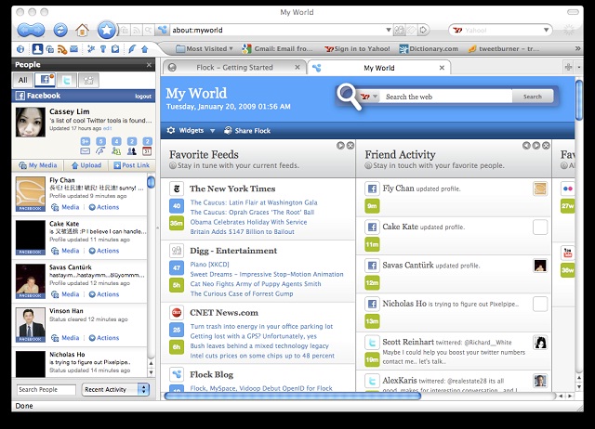
Task: Select the Facebook tab in People
Action: tap(46, 80)
